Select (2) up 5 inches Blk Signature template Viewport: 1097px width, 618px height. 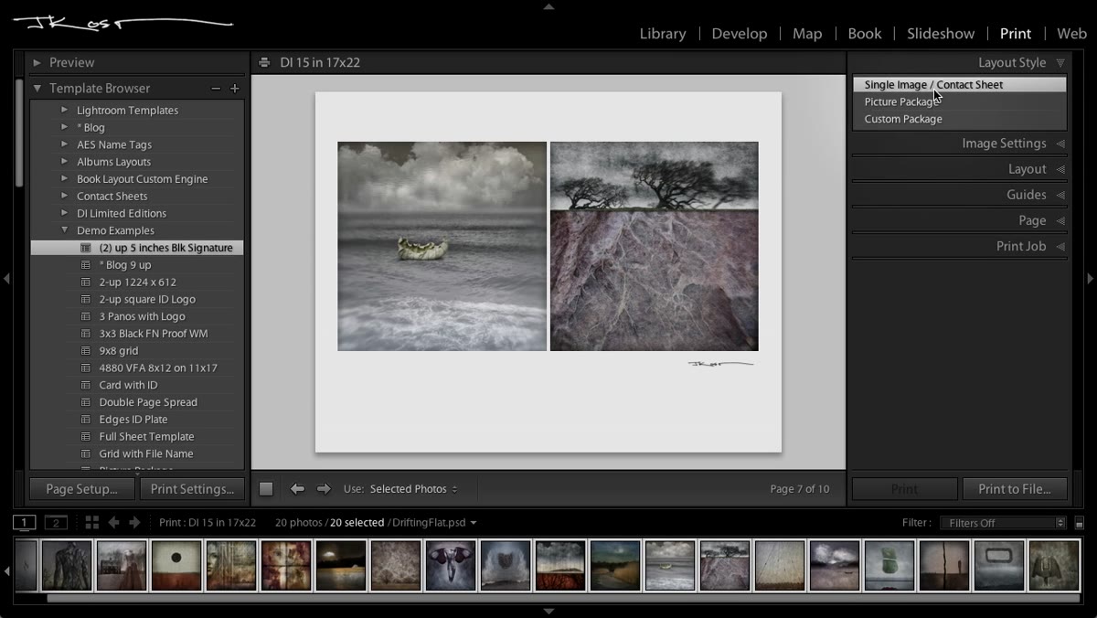click(137, 248)
